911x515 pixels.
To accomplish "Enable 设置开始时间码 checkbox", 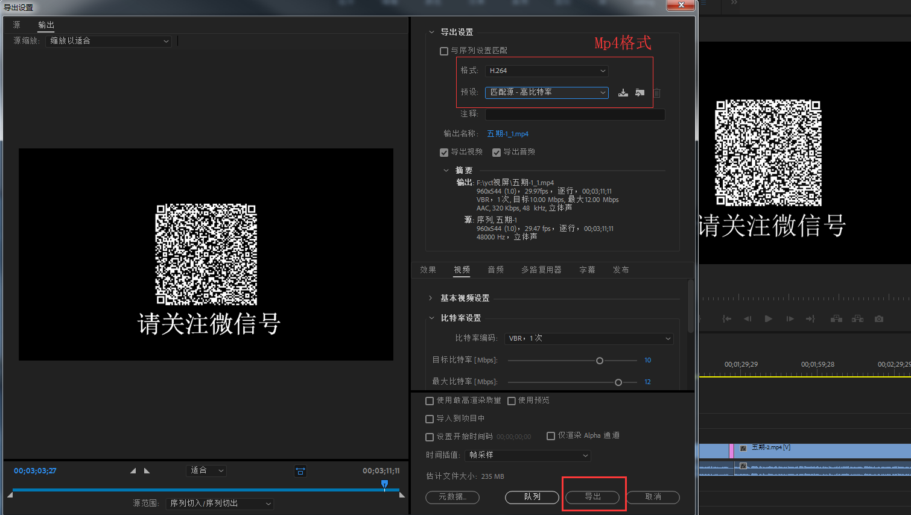I will (x=430, y=437).
